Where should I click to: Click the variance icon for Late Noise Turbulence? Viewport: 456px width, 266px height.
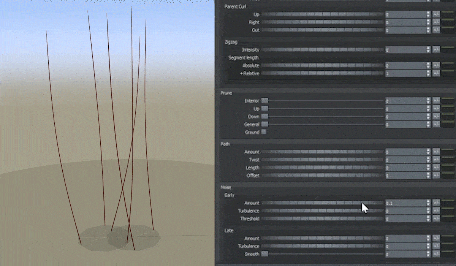point(436,246)
